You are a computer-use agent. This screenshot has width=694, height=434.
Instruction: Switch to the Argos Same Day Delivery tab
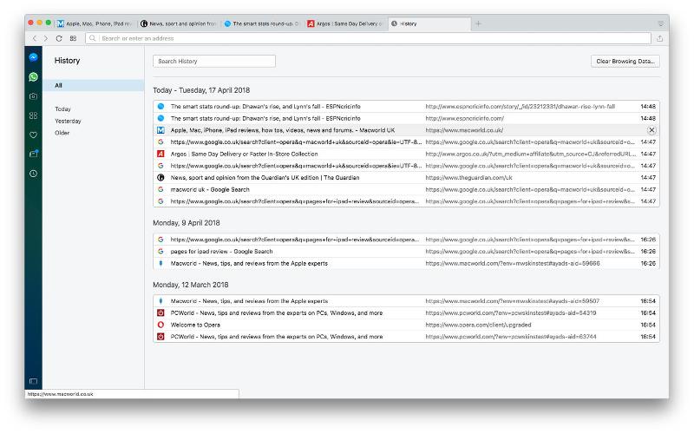tap(345, 23)
